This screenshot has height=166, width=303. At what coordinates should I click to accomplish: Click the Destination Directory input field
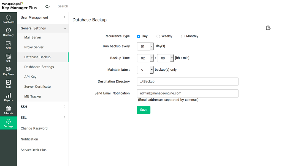tap(187, 82)
